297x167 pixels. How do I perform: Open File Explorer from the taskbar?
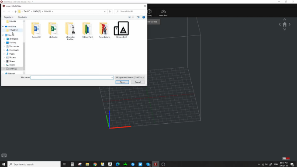[x=87, y=164]
